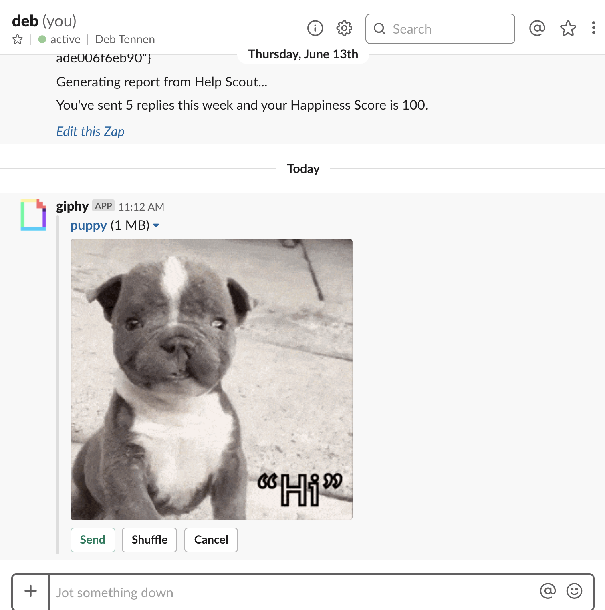
Task: Send the puppy GIF
Action: click(x=93, y=540)
